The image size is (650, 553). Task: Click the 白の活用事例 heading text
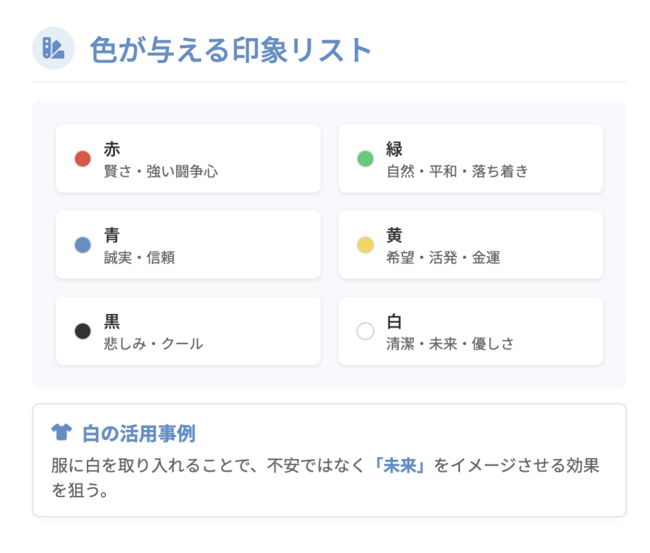[x=138, y=434]
